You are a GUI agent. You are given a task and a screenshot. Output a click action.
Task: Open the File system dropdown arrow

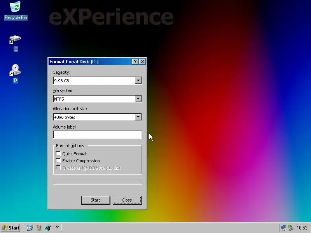click(x=138, y=99)
